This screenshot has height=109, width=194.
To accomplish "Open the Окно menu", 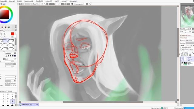I will click(x=64, y=1).
